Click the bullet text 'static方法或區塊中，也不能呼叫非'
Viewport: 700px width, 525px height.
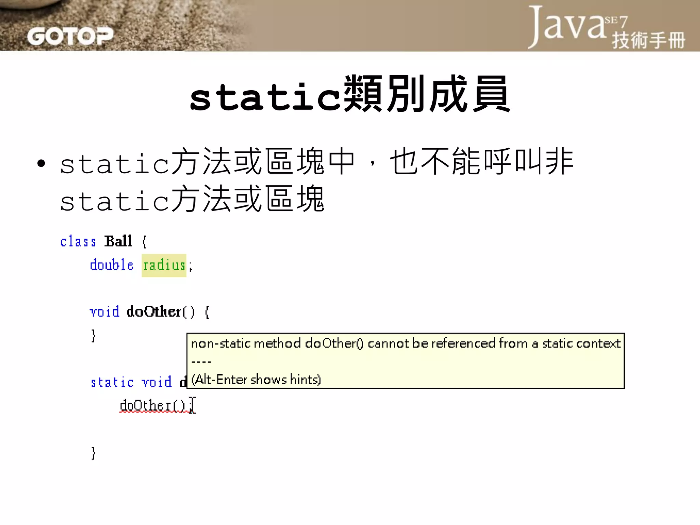tap(317, 162)
